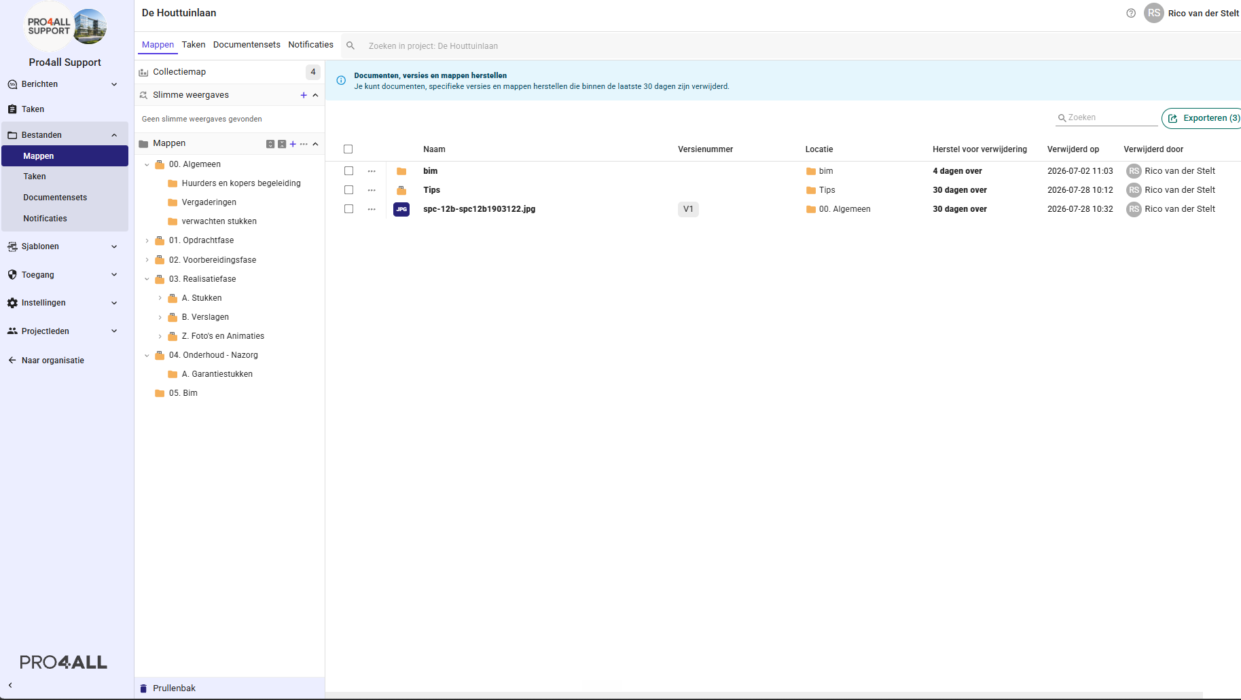Image resolution: width=1241 pixels, height=700 pixels.
Task: Collapse the sidebar with bottom-left arrow
Action: click(10, 685)
